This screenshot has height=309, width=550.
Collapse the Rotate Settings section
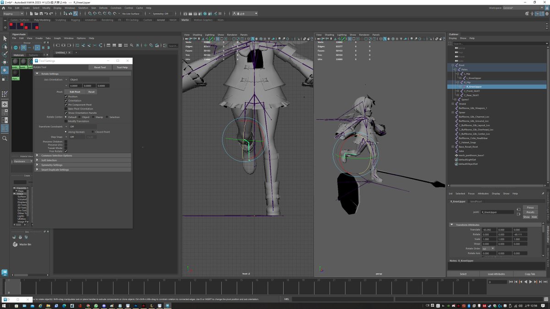coord(37,74)
